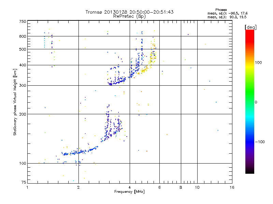Select the 'mean, sd,O: -96.5, 17.6' line

tap(227, 13)
